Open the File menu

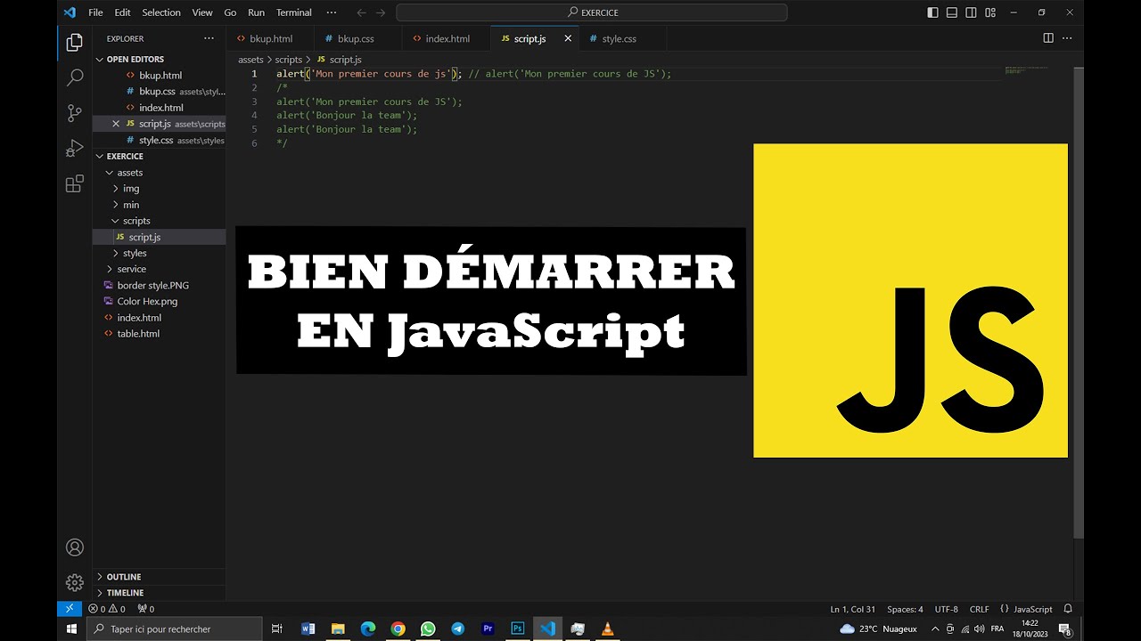(x=95, y=12)
